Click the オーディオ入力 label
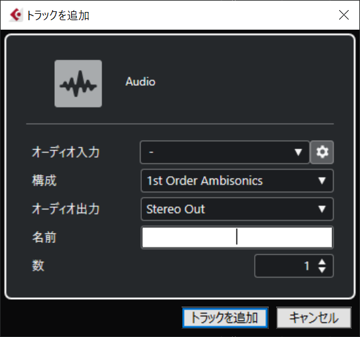Image resolution: width=360 pixels, height=337 pixels. coord(66,152)
